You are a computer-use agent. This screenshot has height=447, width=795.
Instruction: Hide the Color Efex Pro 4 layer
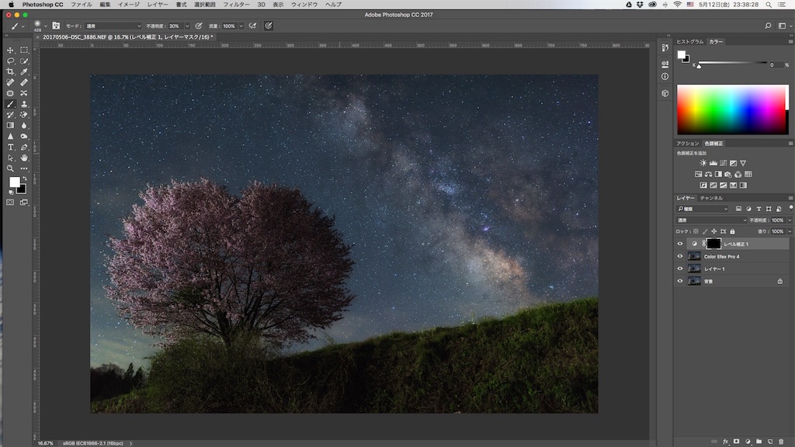[x=680, y=256]
